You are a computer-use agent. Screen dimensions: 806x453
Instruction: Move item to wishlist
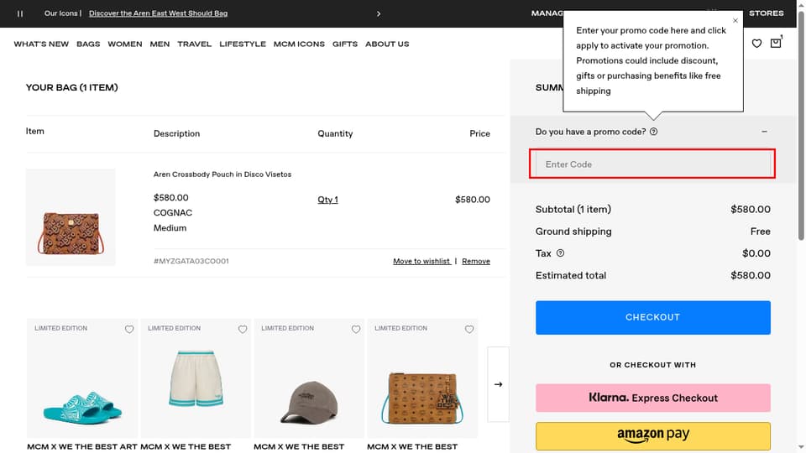[421, 262]
